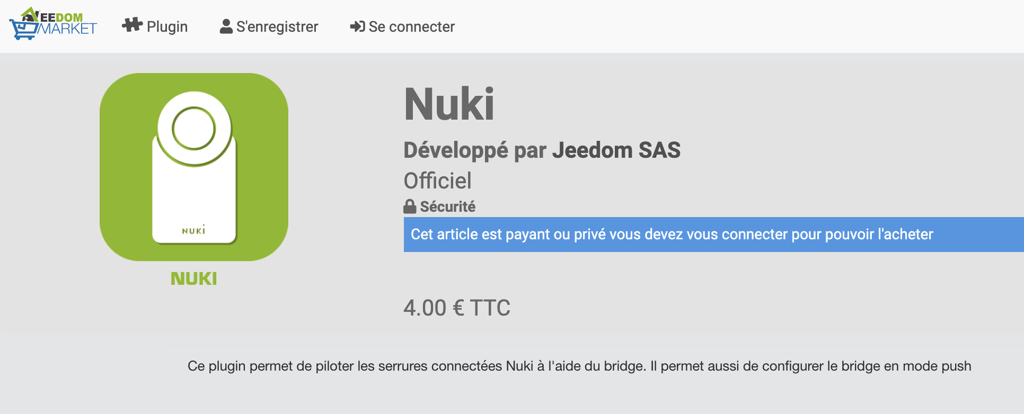The width and height of the screenshot is (1024, 414).
Task: Click the puzzle piece Plugin icon
Action: point(132,25)
